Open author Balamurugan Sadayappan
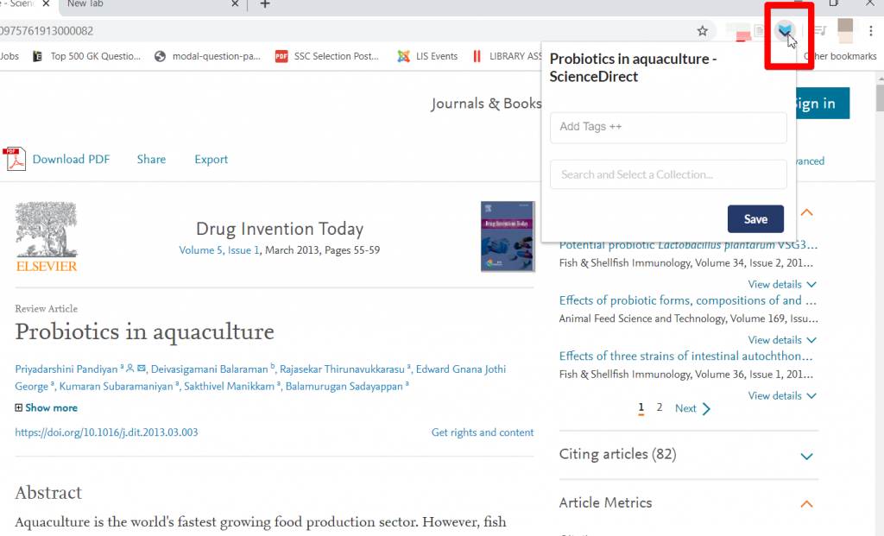The image size is (884, 536). [344, 387]
